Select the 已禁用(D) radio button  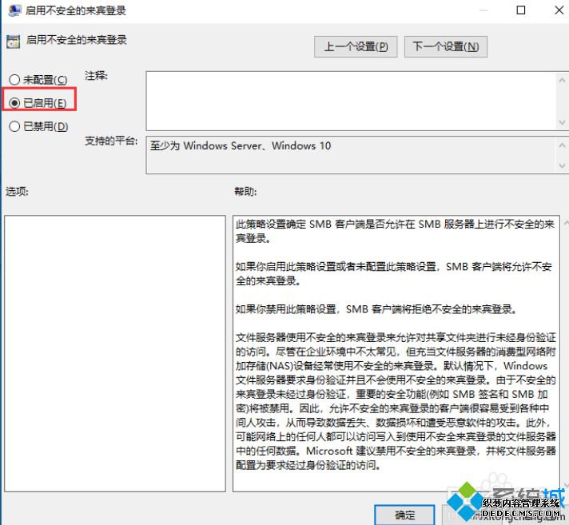pos(38,126)
